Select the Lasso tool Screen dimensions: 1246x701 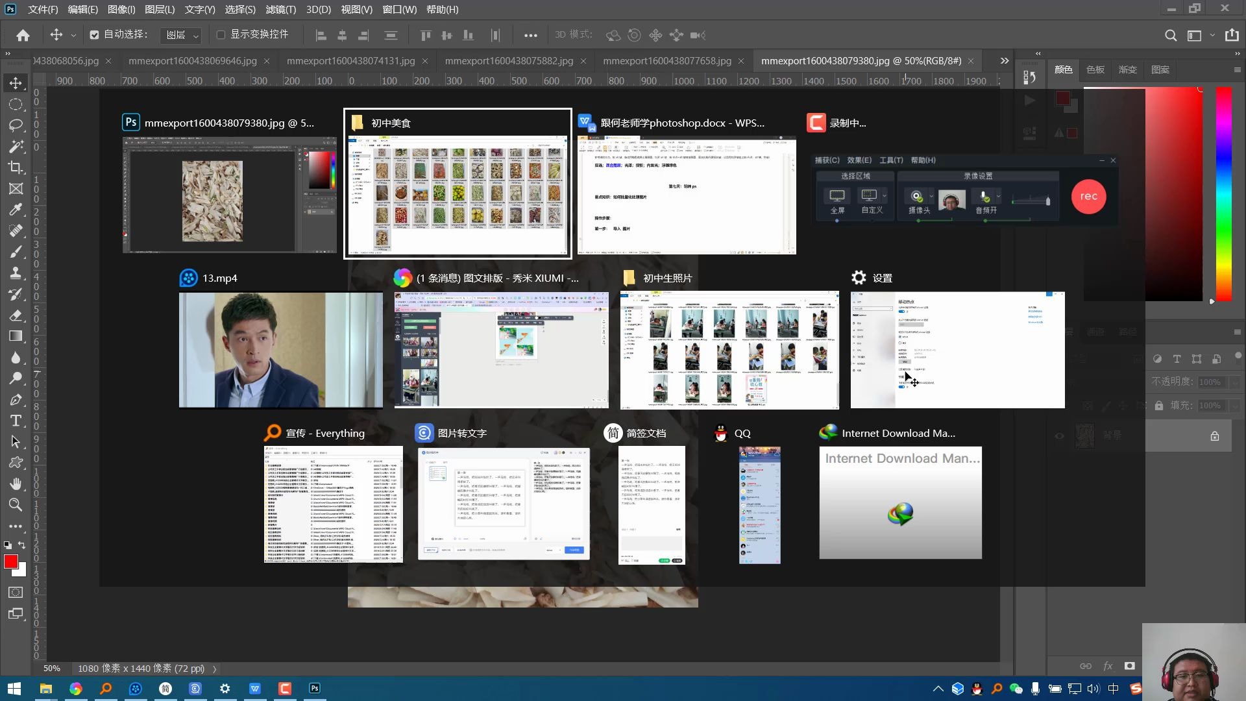pyautogui.click(x=16, y=125)
